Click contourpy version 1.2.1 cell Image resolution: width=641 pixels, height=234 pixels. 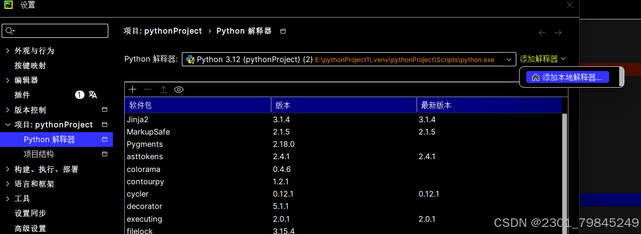[x=281, y=181]
